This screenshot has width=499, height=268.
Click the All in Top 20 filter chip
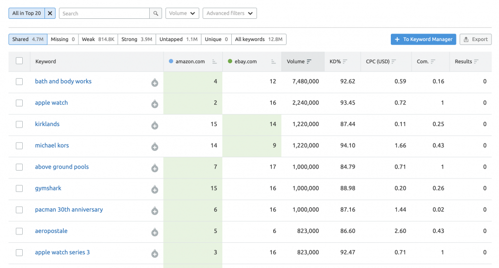click(27, 13)
